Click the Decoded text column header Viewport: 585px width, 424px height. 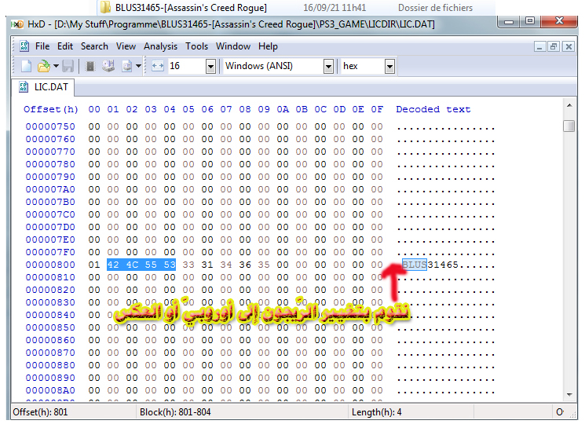tap(433, 109)
